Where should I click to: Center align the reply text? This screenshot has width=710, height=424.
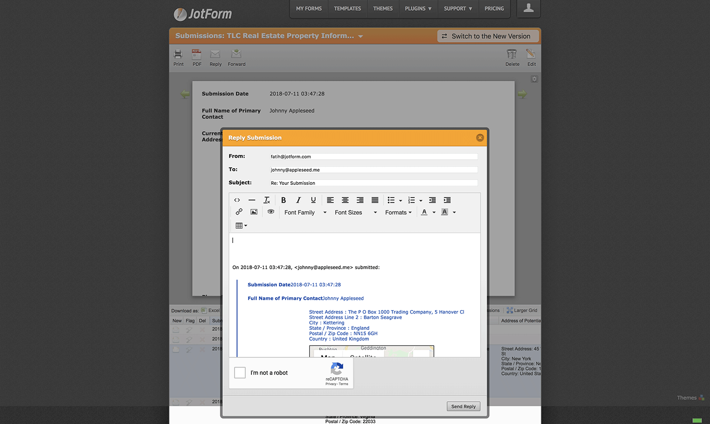(x=345, y=200)
